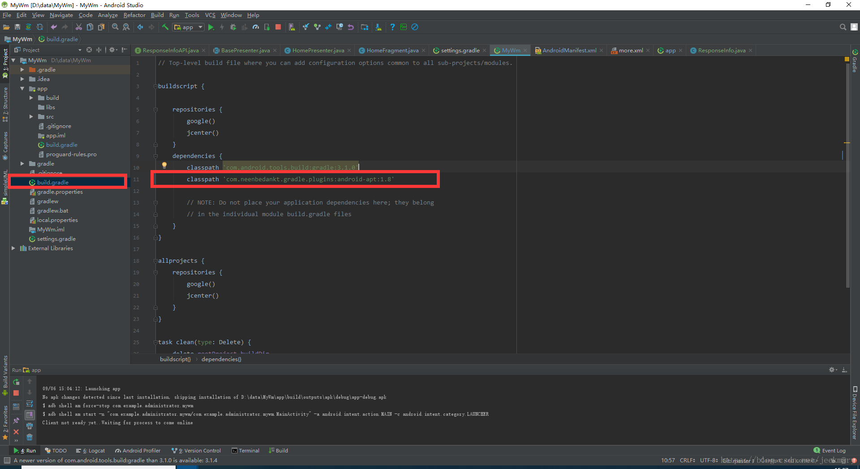Open the 6: Logcat tool window
Image resolution: width=860 pixels, height=469 pixels.
click(x=90, y=451)
